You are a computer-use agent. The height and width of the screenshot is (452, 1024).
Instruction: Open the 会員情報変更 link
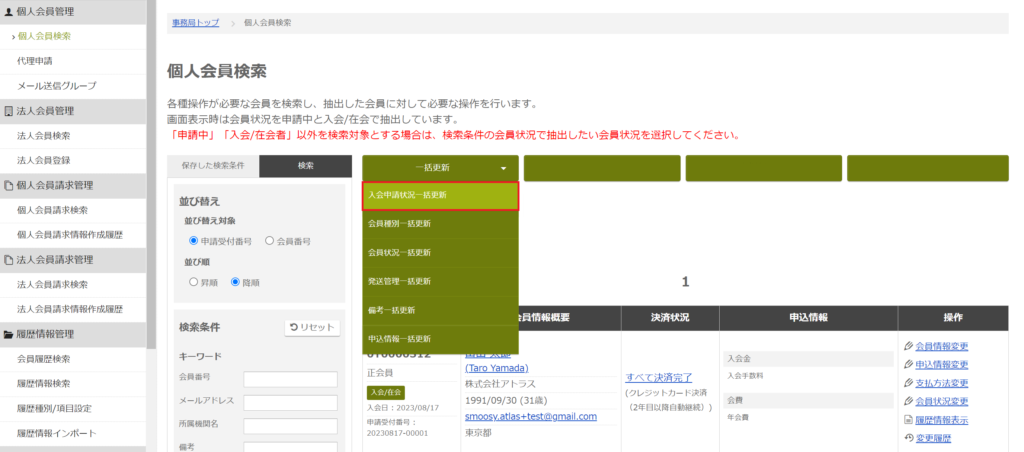(942, 346)
